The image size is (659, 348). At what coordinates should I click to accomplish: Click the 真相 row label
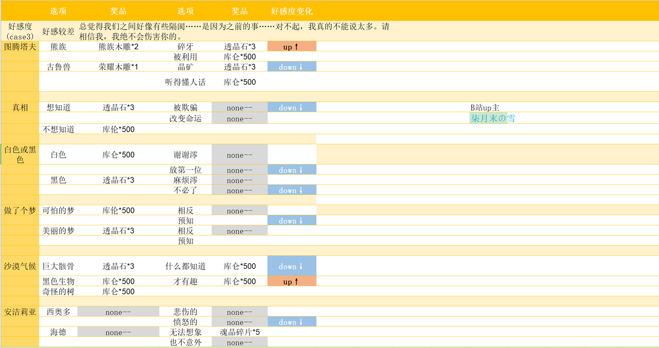click(20, 107)
